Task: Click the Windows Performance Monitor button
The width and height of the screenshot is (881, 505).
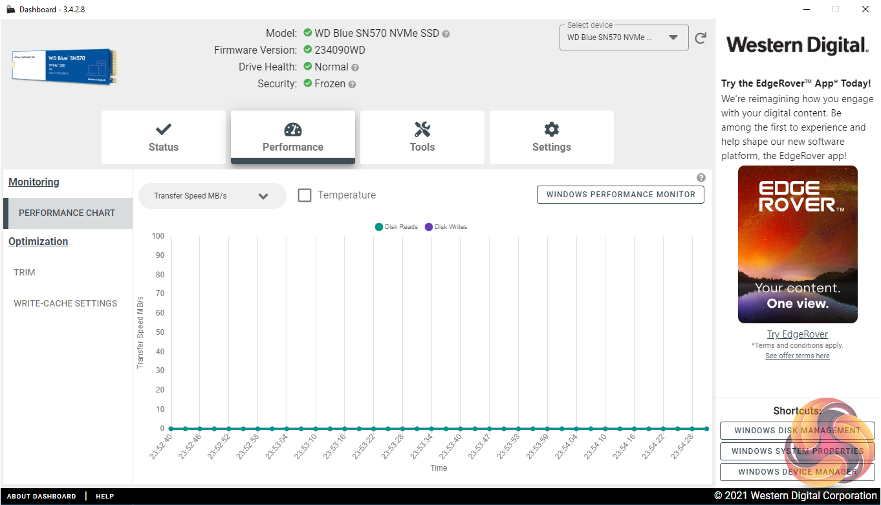Action: pos(620,195)
